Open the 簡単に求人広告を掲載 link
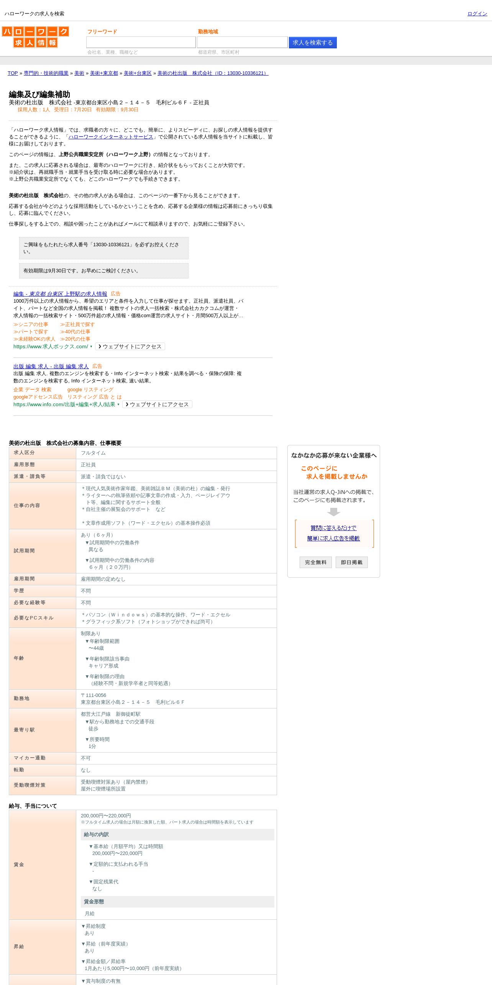This screenshot has width=492, height=985. click(x=333, y=539)
